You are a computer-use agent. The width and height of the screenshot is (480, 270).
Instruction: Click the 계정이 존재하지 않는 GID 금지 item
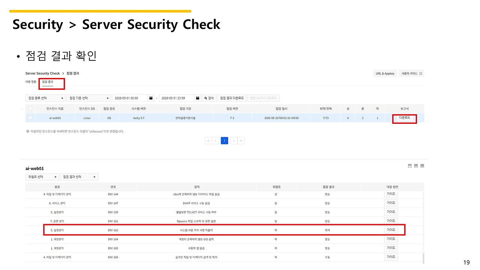[196, 239]
